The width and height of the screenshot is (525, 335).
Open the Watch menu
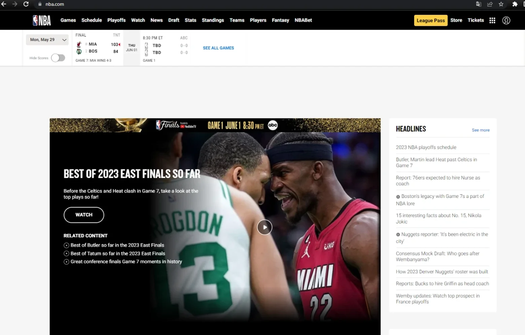click(x=138, y=20)
